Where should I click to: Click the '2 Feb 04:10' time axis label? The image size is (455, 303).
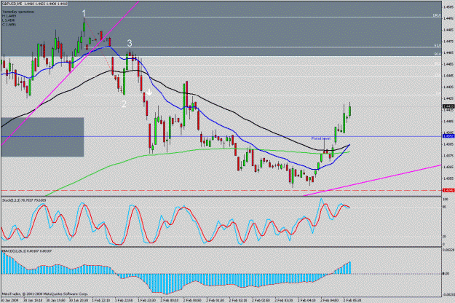[306, 300]
